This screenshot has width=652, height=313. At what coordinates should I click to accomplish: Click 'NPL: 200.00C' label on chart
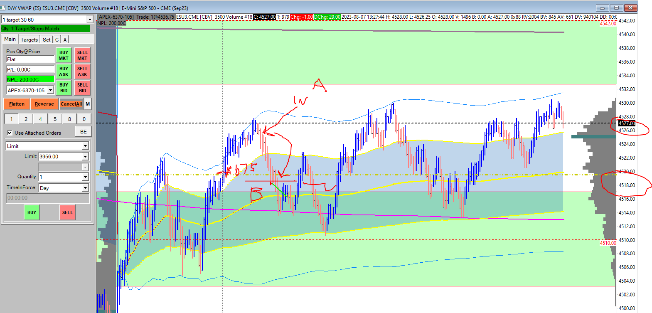tap(111, 23)
